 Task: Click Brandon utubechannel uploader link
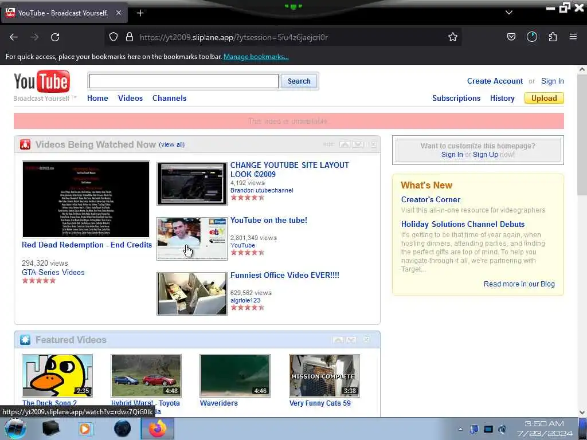coord(261,190)
